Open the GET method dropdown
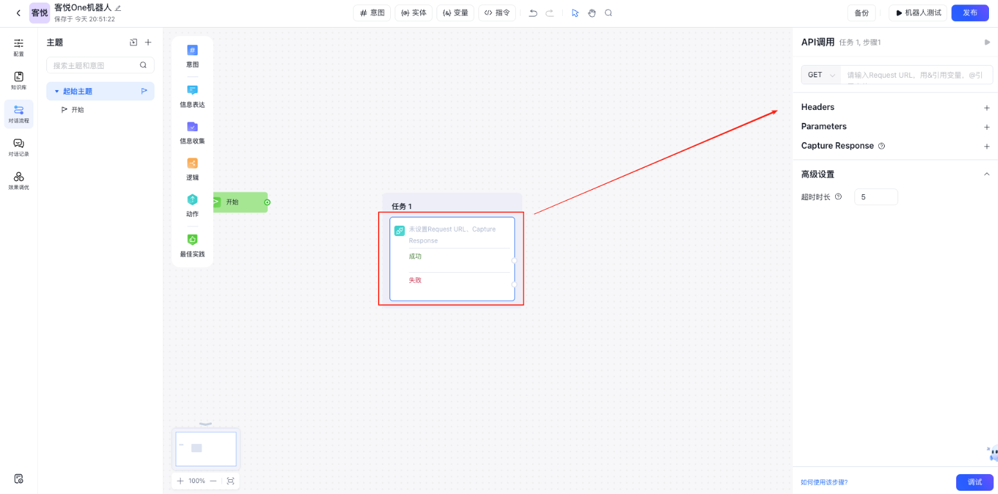The image size is (998, 494). click(x=821, y=75)
